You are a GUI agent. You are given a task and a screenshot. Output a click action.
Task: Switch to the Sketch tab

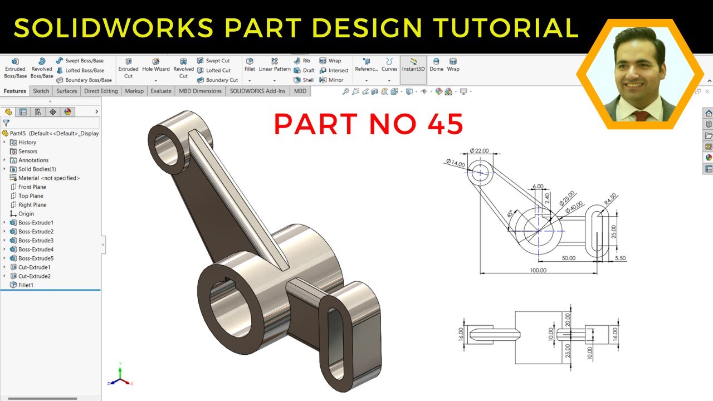pos(41,91)
